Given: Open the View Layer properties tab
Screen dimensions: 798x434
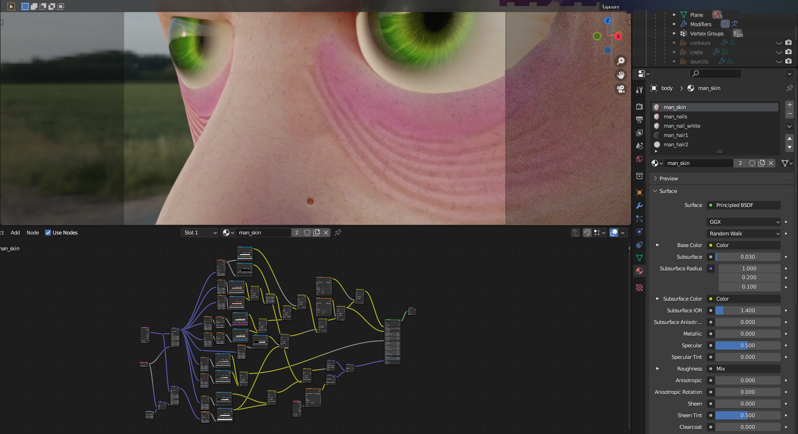Looking at the screenshot, I should pyautogui.click(x=639, y=133).
